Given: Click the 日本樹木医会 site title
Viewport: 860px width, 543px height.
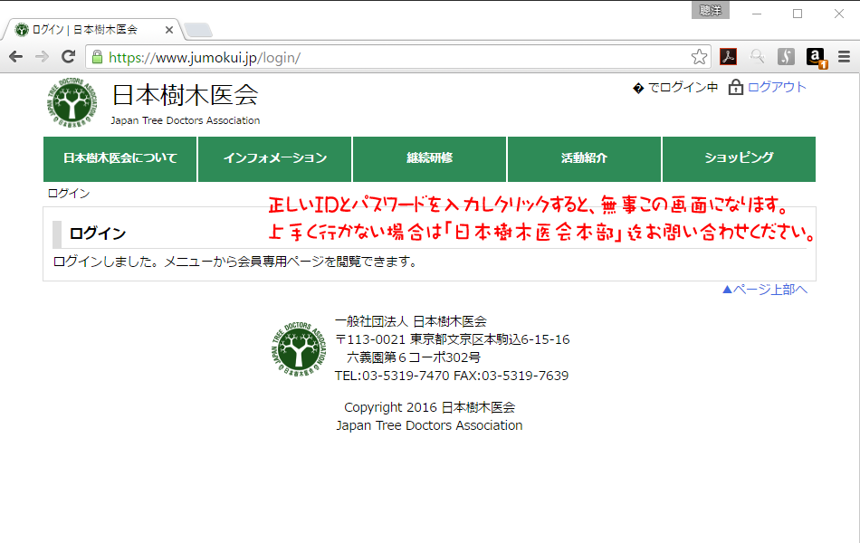Looking at the screenshot, I should coord(185,95).
